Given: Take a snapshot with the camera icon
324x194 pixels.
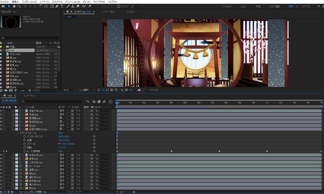Looking at the screenshot, I should click(x=139, y=90).
